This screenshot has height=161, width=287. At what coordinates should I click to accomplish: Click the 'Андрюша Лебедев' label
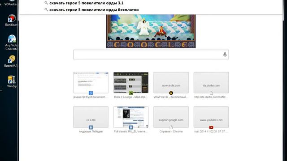pyautogui.click(x=91, y=131)
